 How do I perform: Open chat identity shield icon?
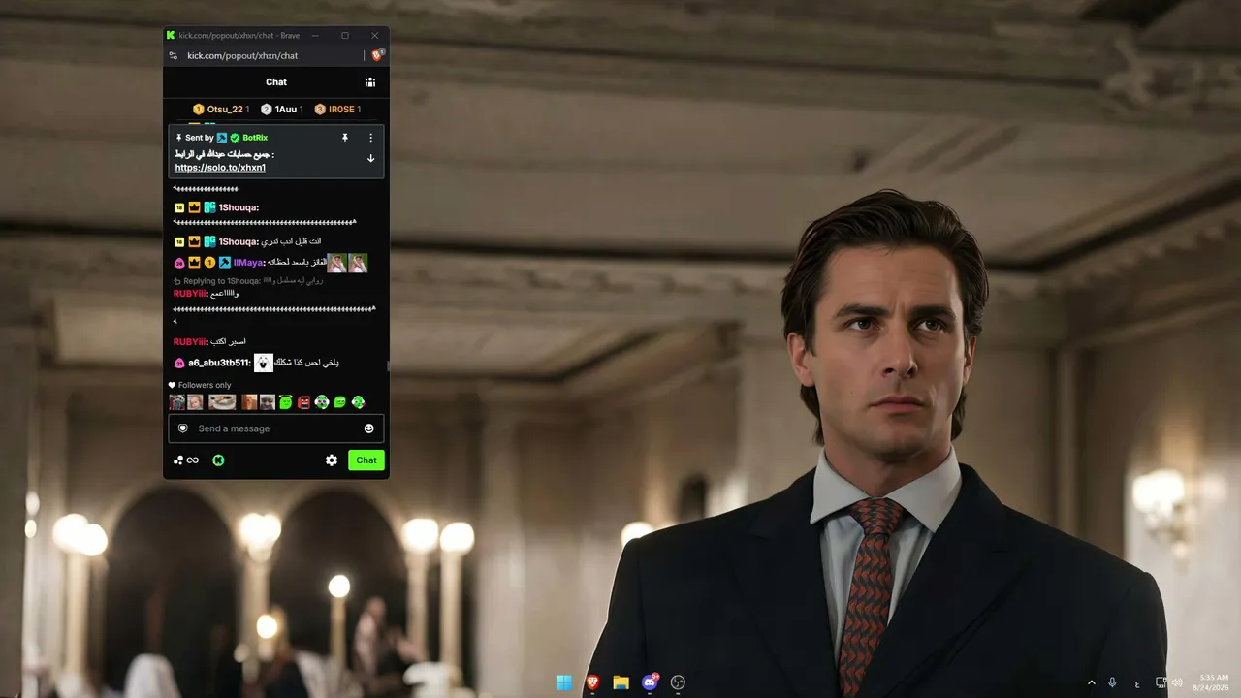[182, 428]
